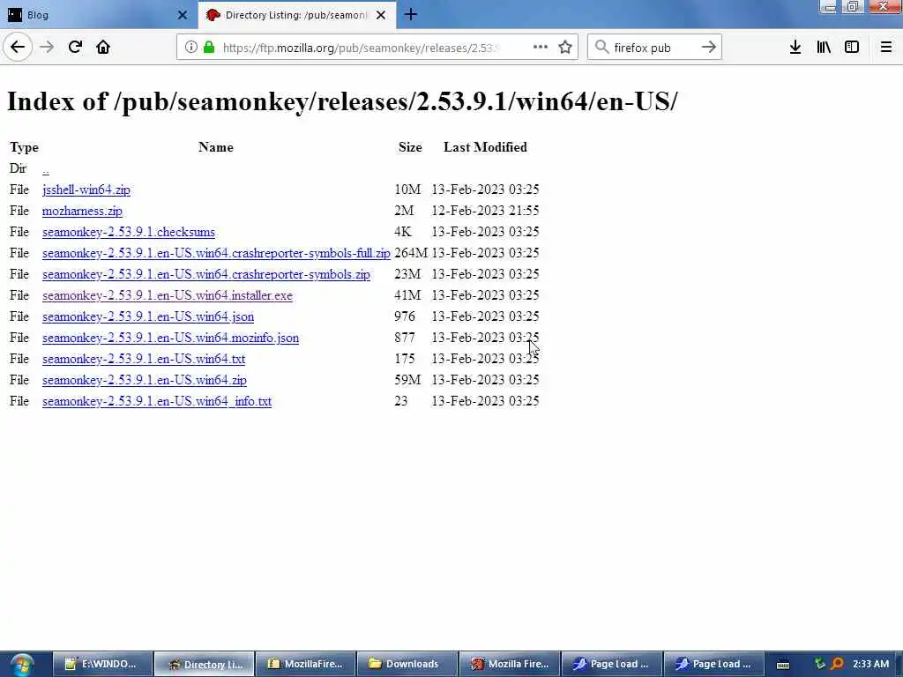Download the win64.installer.exe file
This screenshot has height=677, width=903.
(168, 295)
